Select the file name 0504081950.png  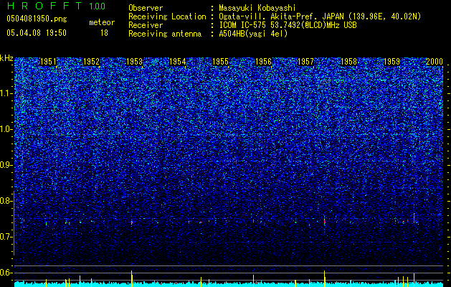pos(37,19)
